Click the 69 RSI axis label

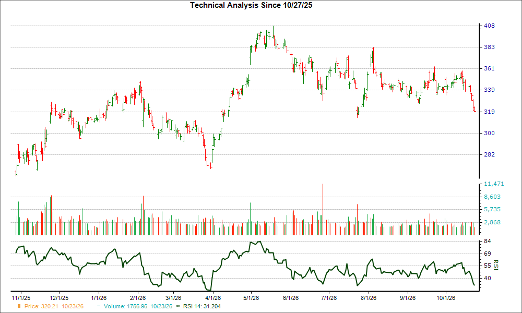[488, 254]
